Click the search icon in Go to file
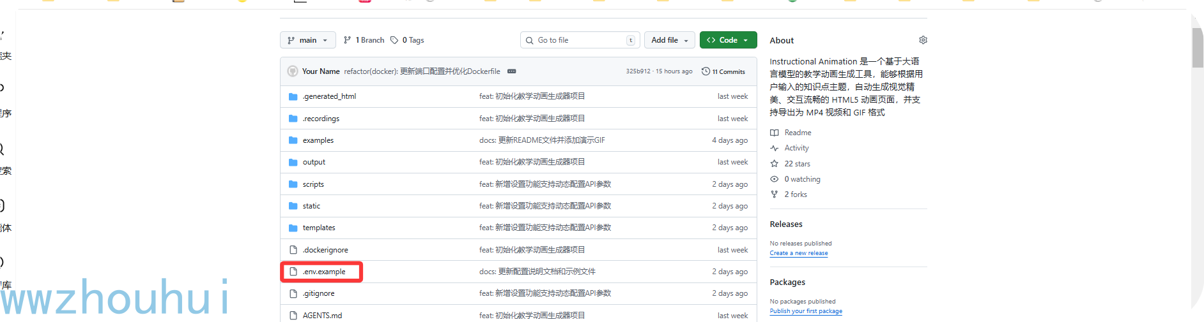The image size is (1204, 322). pyautogui.click(x=530, y=40)
